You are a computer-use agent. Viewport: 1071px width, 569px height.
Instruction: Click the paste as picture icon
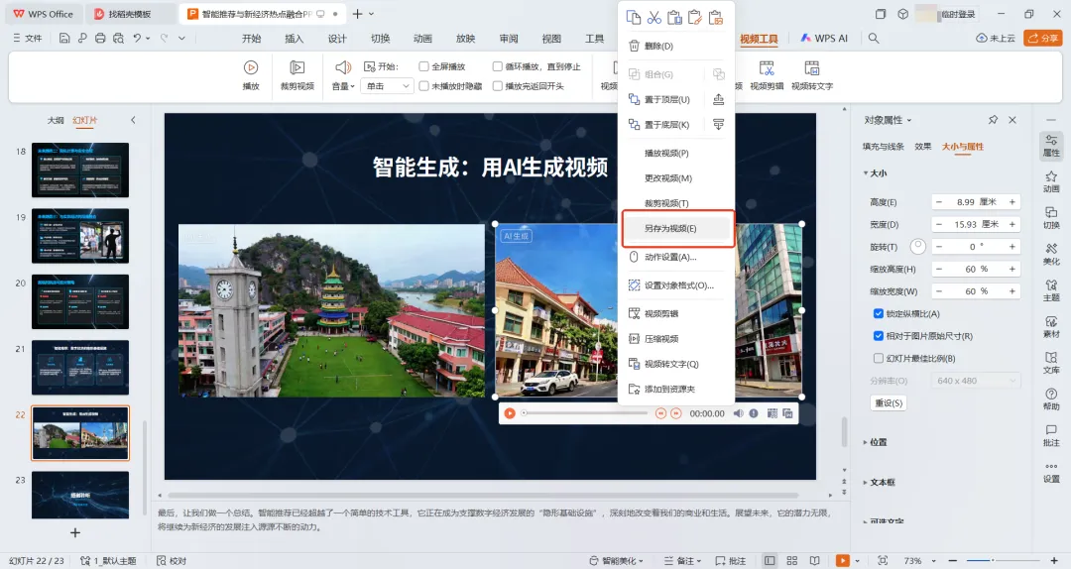[716, 17]
